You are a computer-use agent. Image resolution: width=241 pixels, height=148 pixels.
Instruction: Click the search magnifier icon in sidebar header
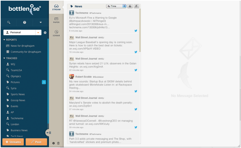9,22
